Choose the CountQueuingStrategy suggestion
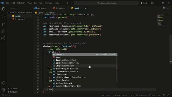 pos(85,63)
